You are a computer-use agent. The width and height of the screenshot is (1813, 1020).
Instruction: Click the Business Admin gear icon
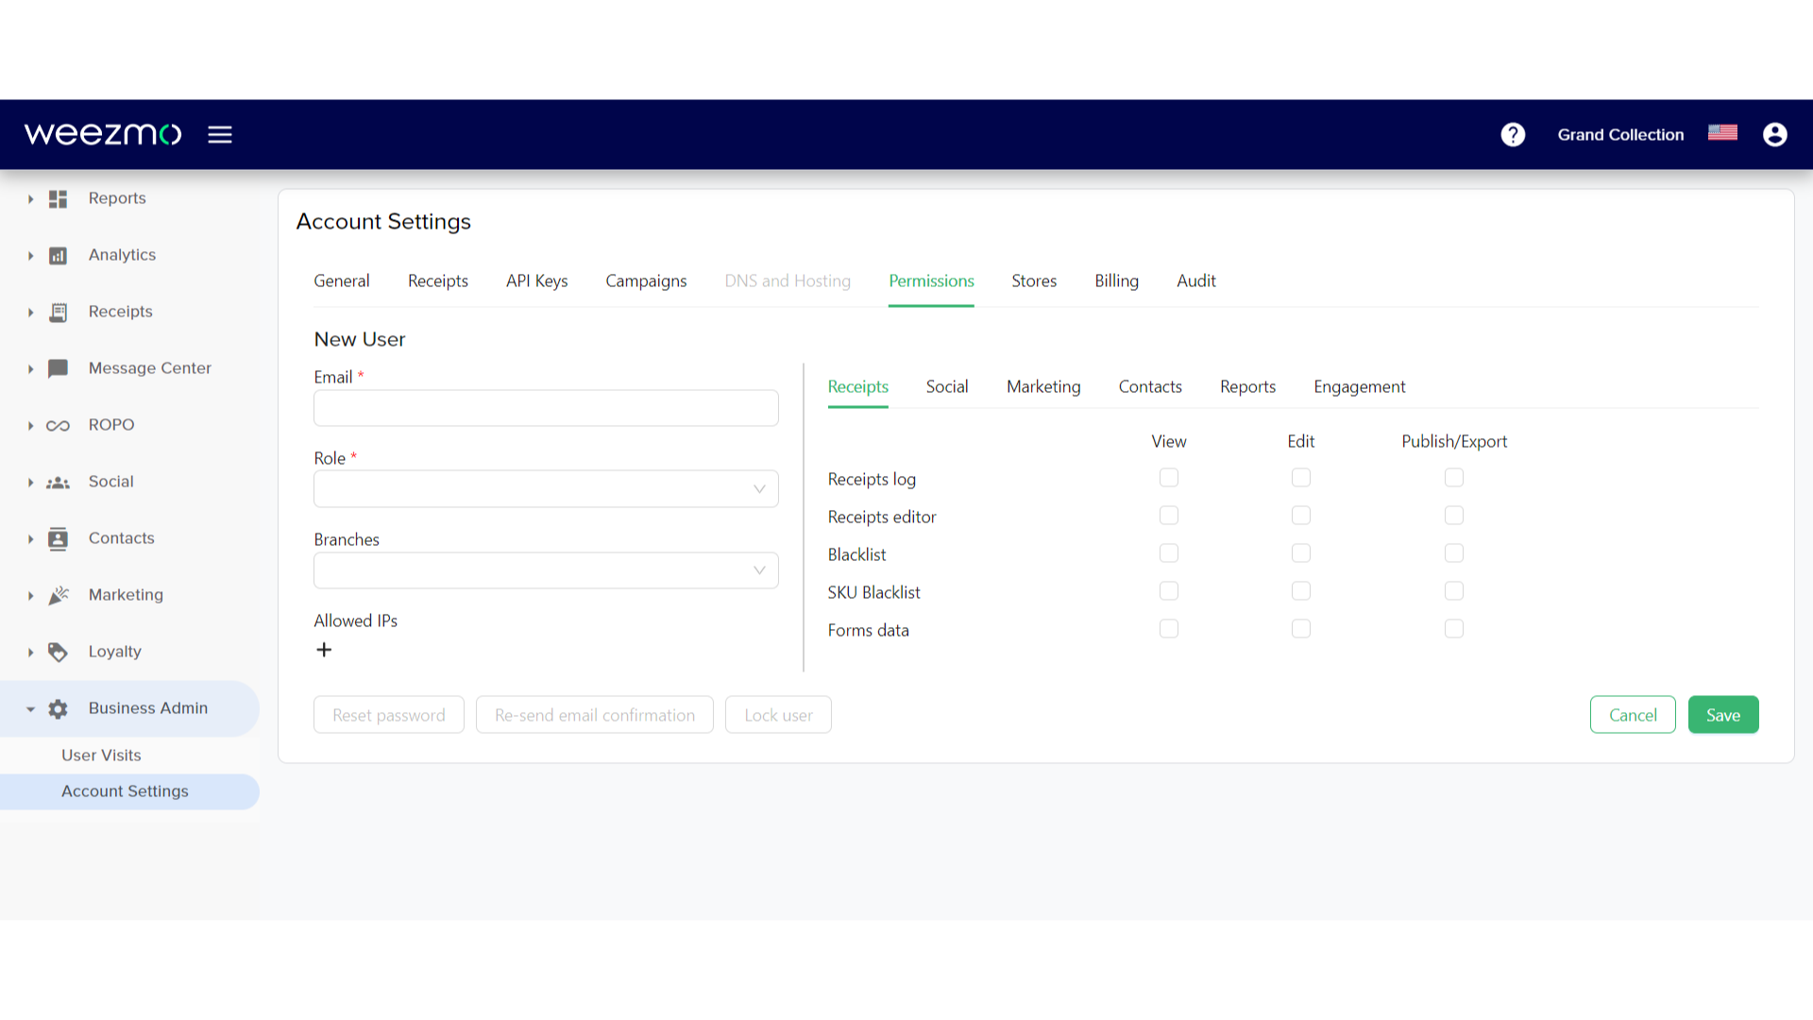pyautogui.click(x=56, y=707)
